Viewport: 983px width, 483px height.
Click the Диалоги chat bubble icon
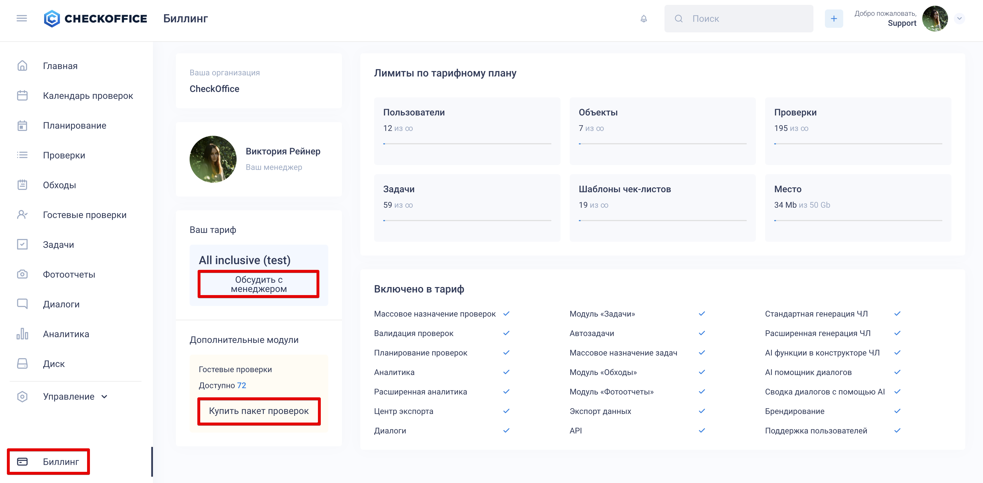pyautogui.click(x=22, y=304)
